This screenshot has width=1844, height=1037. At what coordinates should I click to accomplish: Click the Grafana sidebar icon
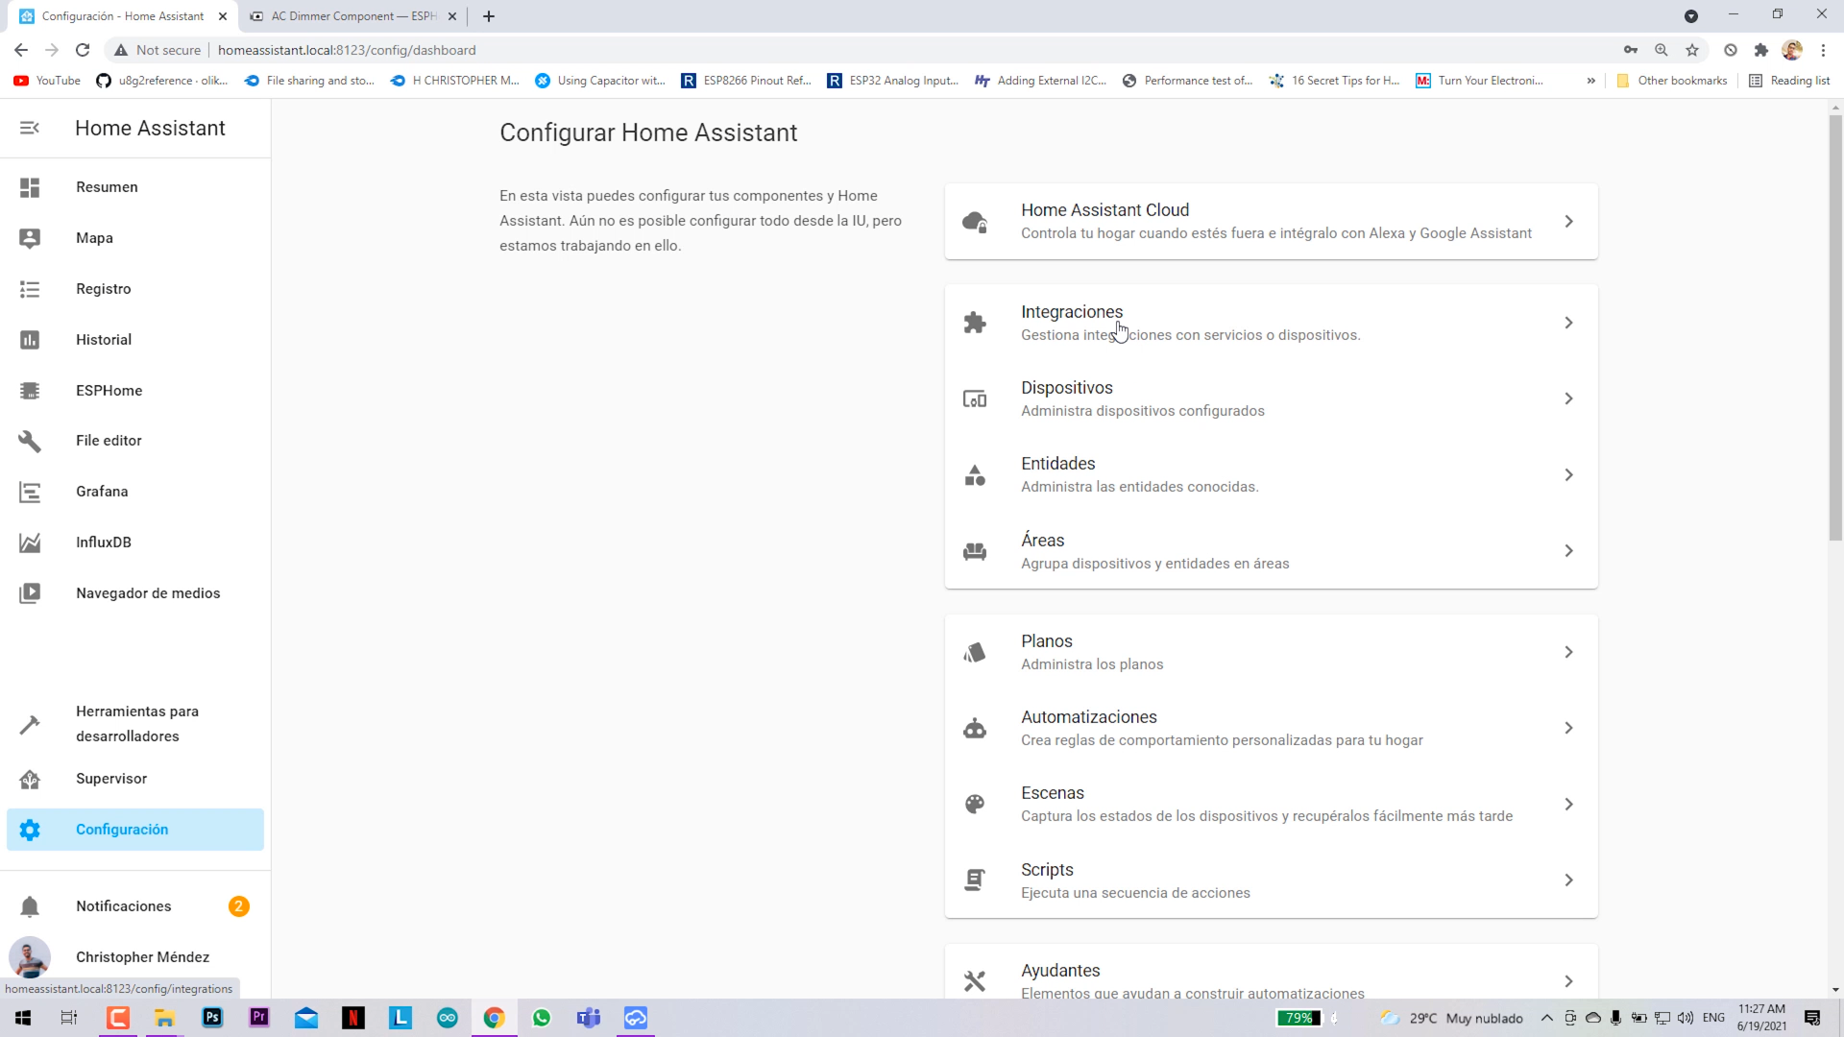30,492
